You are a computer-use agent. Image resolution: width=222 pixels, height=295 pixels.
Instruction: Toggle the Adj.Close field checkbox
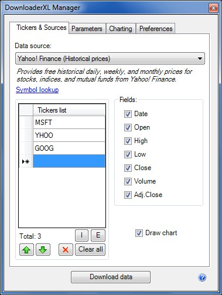(128, 195)
